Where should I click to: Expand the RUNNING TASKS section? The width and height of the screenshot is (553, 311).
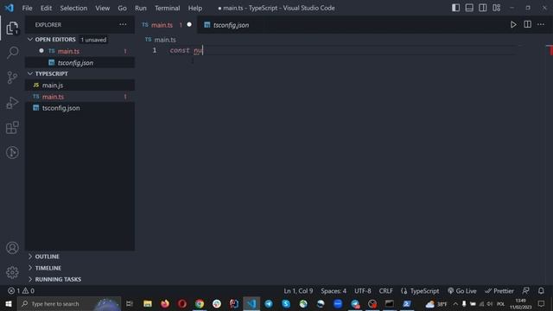30,279
